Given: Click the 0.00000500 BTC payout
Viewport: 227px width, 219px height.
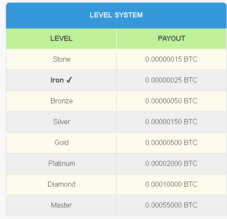Looking at the screenshot, I should (171, 142).
